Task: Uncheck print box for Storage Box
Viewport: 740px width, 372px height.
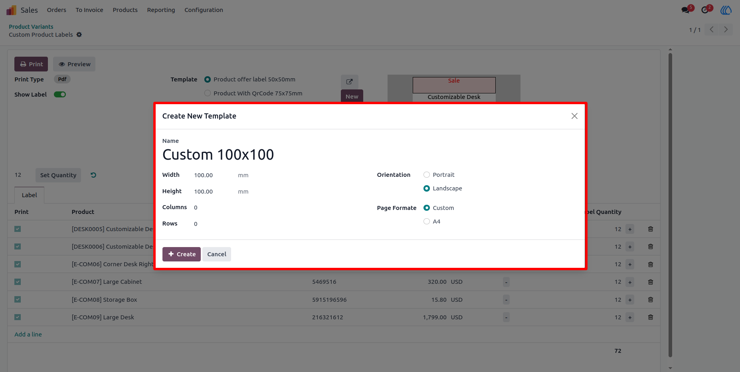Action: pos(18,299)
